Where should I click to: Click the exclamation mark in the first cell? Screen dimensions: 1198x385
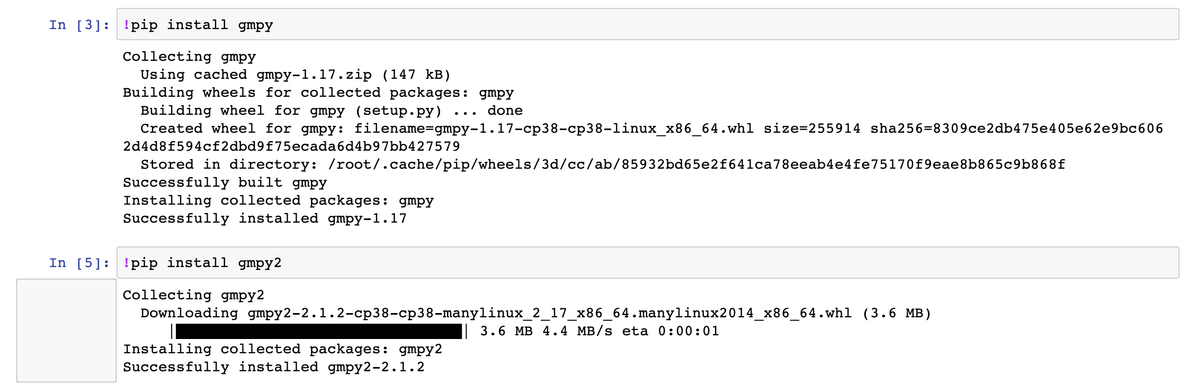tap(126, 25)
